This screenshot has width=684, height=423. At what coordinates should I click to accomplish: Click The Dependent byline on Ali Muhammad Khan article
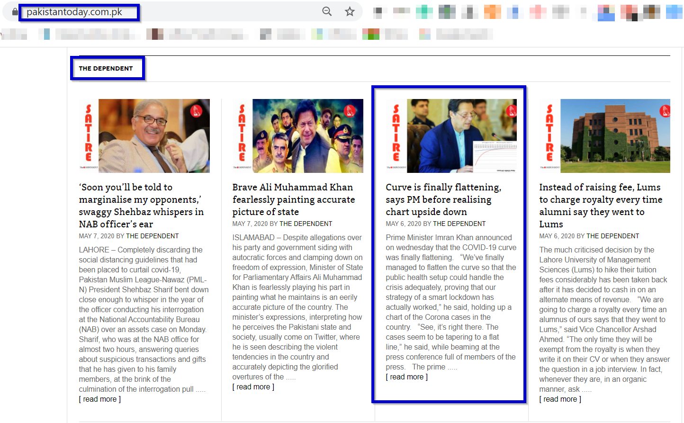[x=306, y=224]
